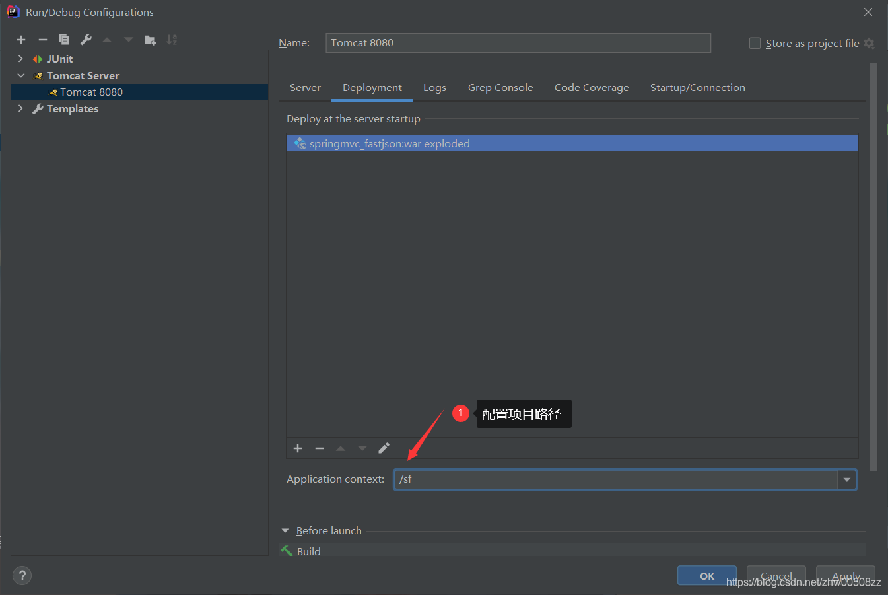The height and width of the screenshot is (595, 888).
Task: Edit artifact pencil icon
Action: 384,448
